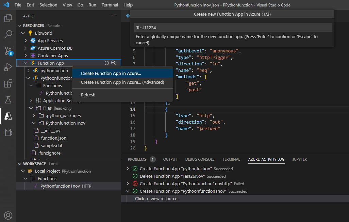
Task: Click the magnifier icon beside Function App refresh
Action: [x=114, y=63]
